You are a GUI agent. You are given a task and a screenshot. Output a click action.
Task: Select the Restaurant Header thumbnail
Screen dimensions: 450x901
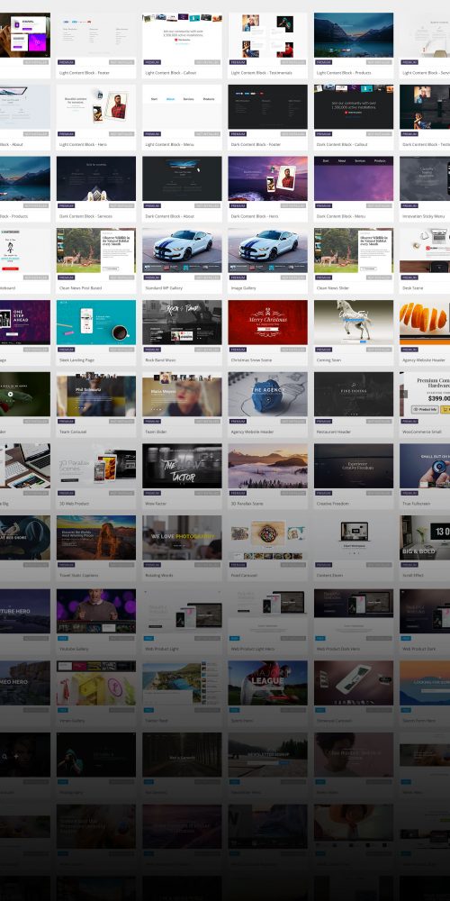coord(354,395)
